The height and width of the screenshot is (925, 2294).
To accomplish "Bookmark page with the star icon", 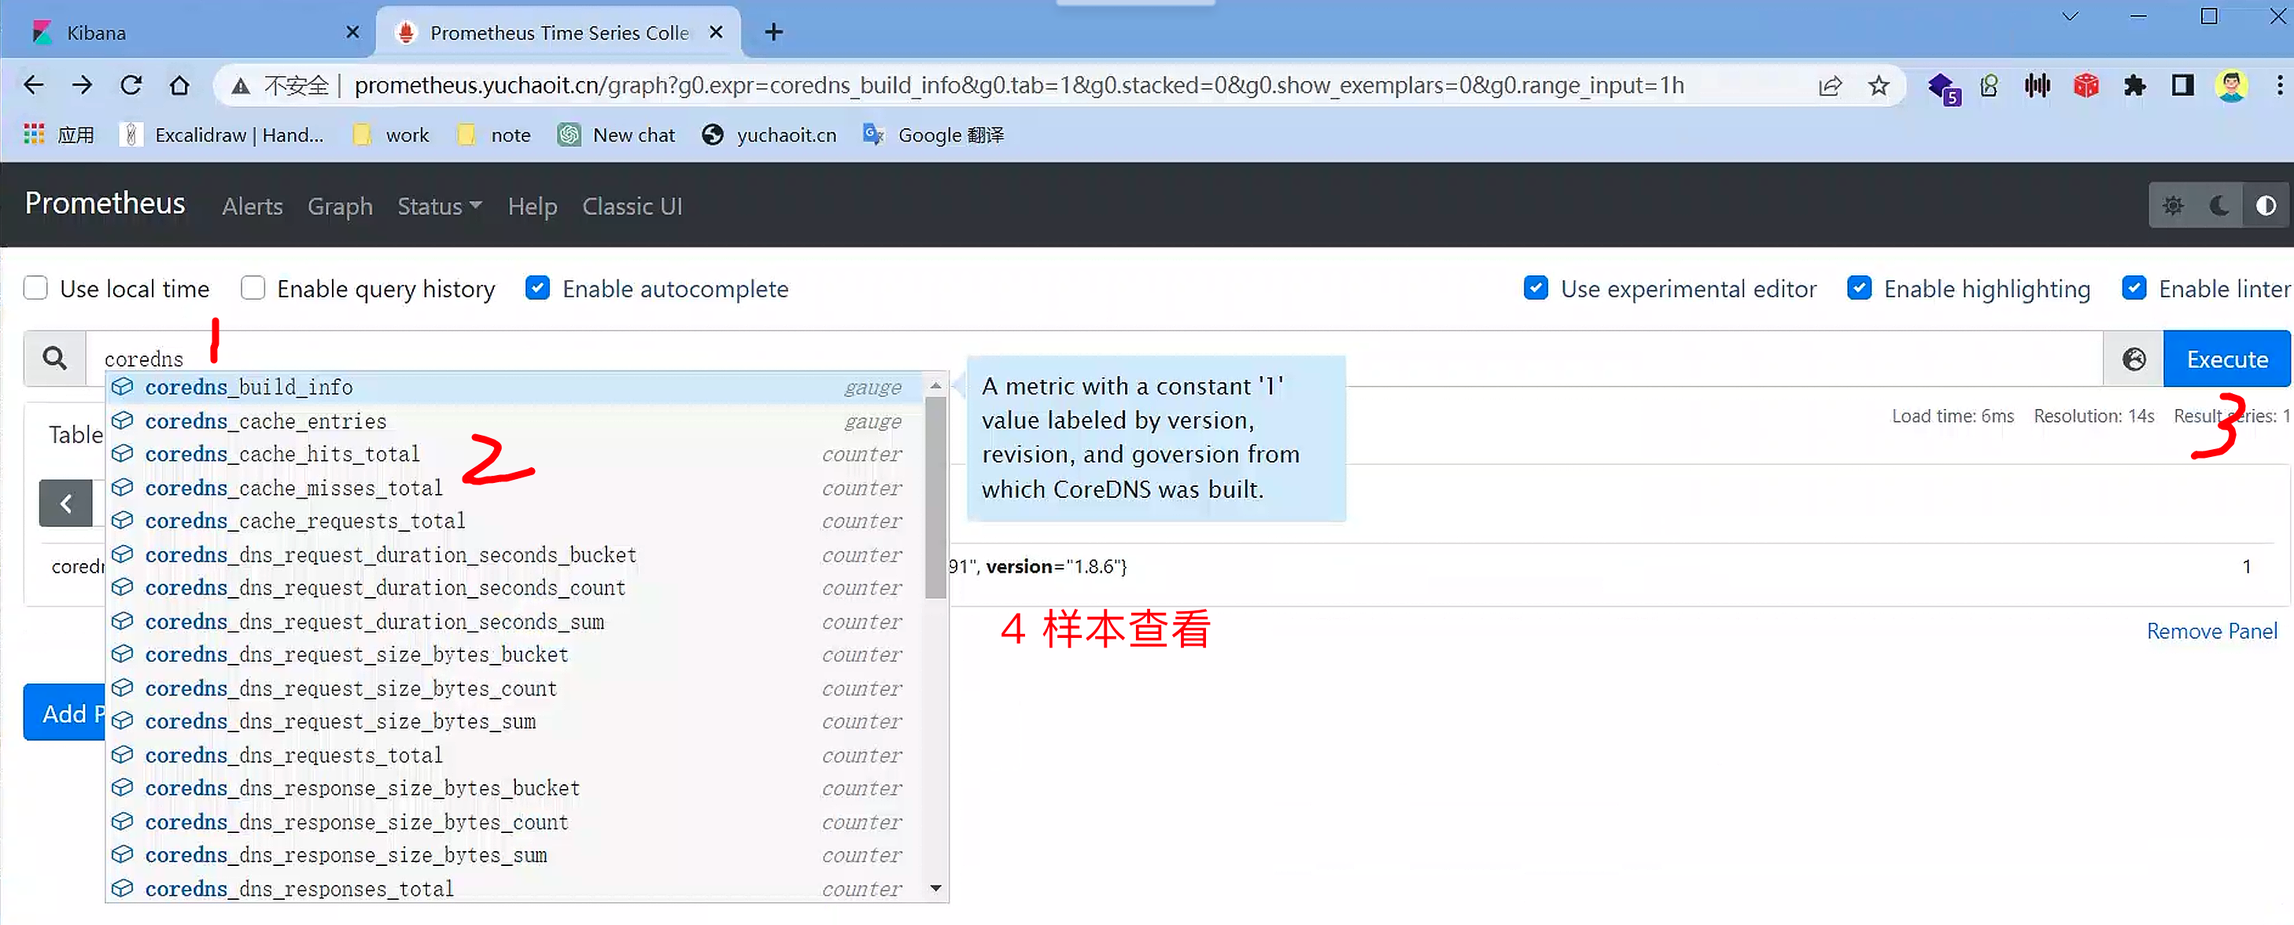I will [x=1879, y=86].
